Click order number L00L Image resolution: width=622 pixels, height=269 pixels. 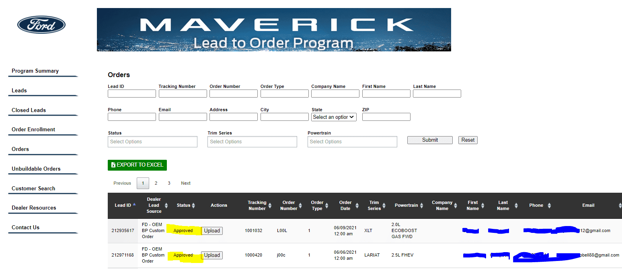282,231
